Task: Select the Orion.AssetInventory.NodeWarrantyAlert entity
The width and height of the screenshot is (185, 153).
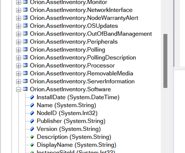Action: pyautogui.click(x=84, y=18)
